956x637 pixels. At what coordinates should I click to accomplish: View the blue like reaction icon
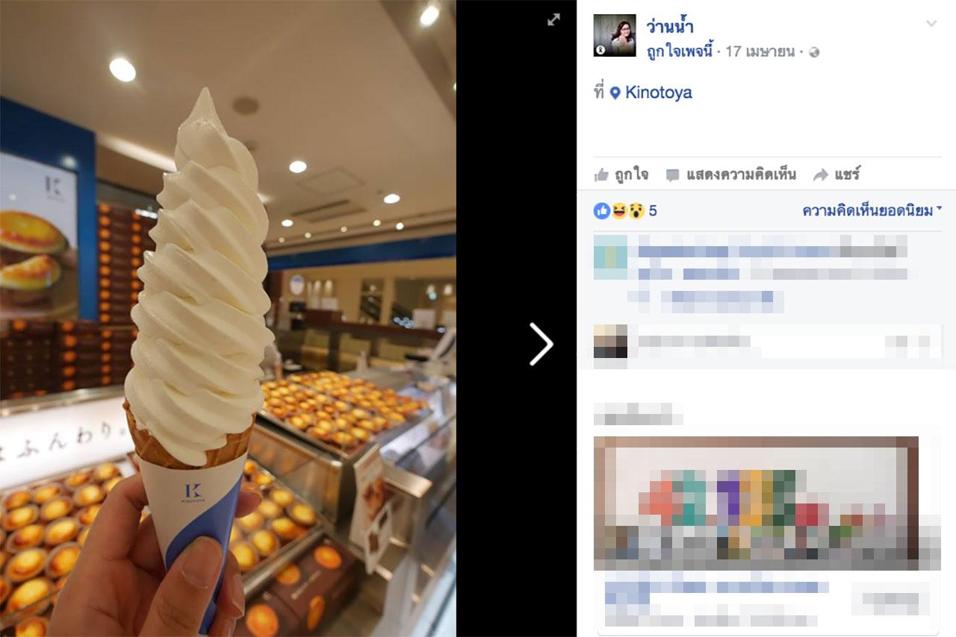602,211
